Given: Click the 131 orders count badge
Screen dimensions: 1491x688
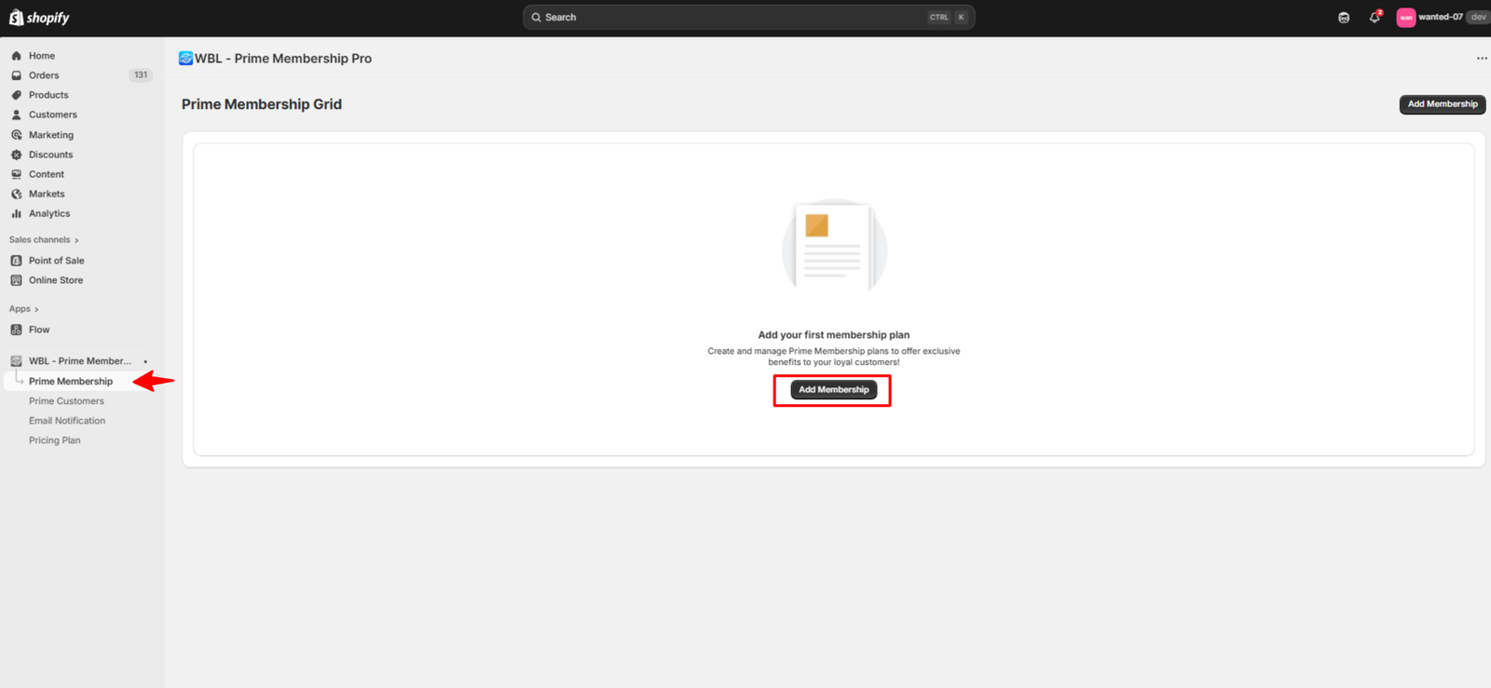Looking at the screenshot, I should 141,75.
